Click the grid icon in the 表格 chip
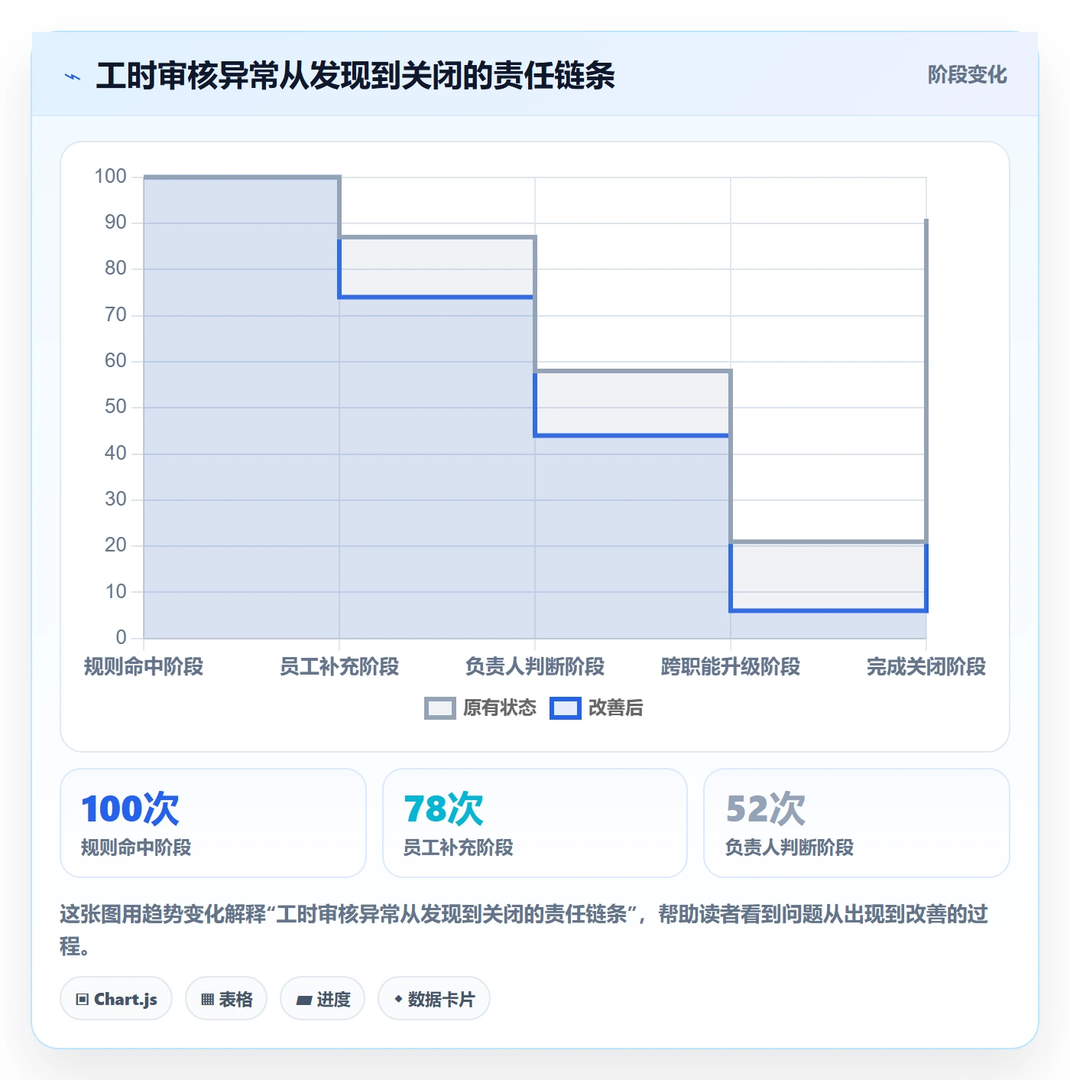This screenshot has width=1070, height=1080. pos(207,1000)
